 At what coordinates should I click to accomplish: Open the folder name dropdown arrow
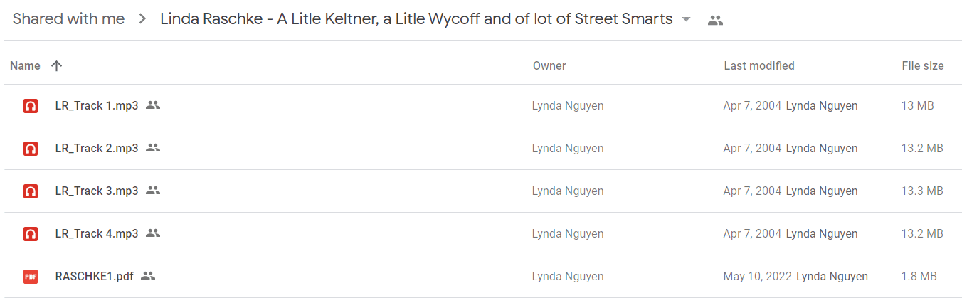click(x=686, y=20)
